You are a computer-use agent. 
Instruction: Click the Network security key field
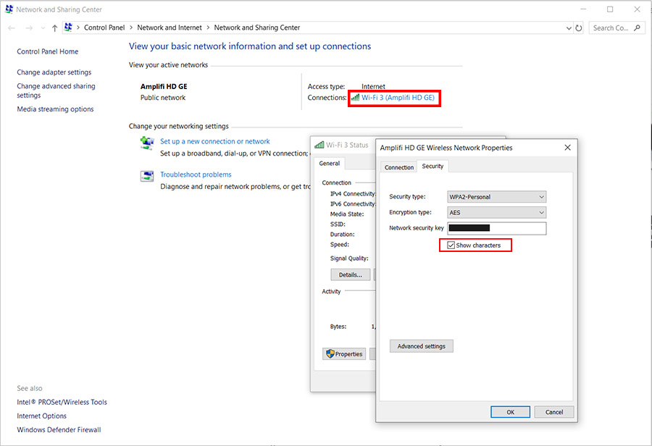(496, 228)
